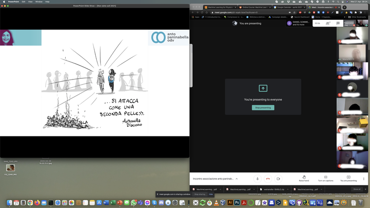Open Microsoft Teams from Dock
This screenshot has width=370, height=208.
point(141,202)
